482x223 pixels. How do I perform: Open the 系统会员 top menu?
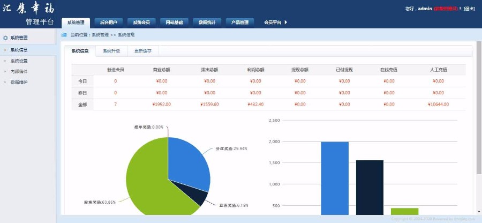coord(141,23)
